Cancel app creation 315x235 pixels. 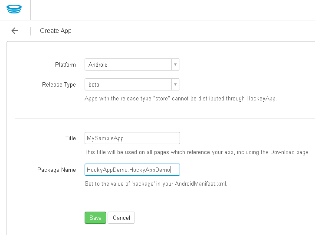pyautogui.click(x=121, y=218)
